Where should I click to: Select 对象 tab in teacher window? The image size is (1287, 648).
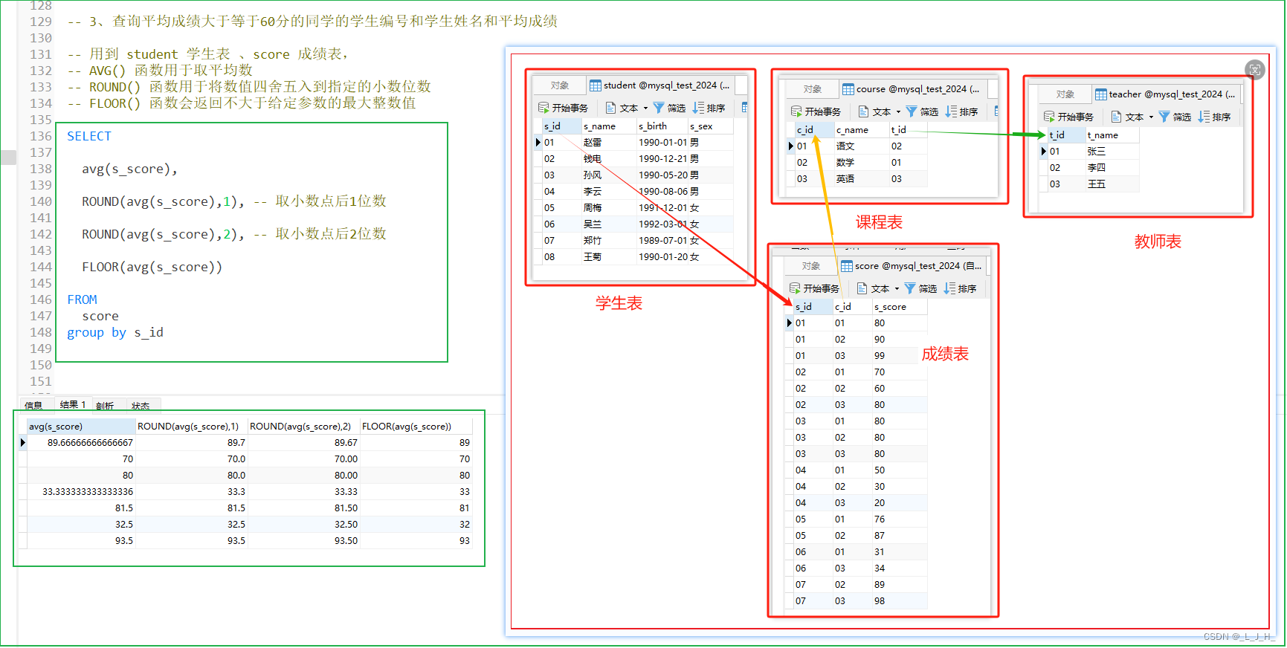[x=1065, y=94]
